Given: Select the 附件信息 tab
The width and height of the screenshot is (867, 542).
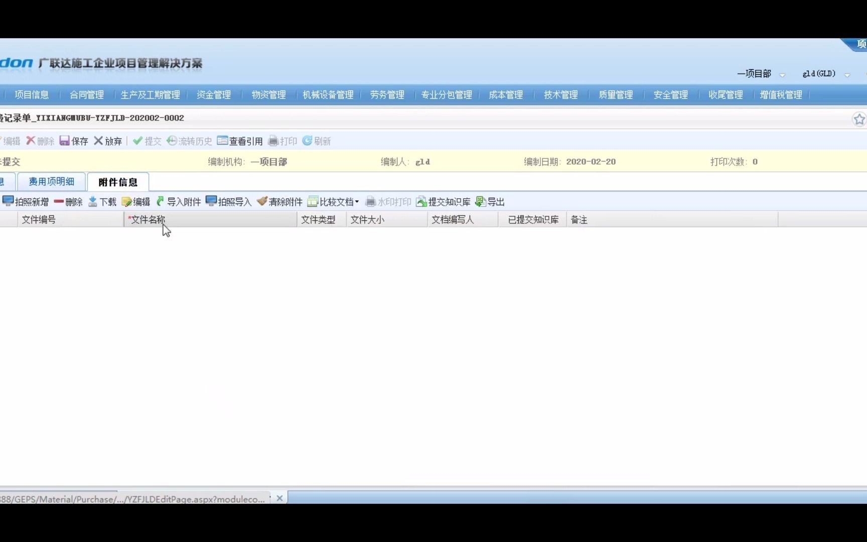Looking at the screenshot, I should coord(118,182).
